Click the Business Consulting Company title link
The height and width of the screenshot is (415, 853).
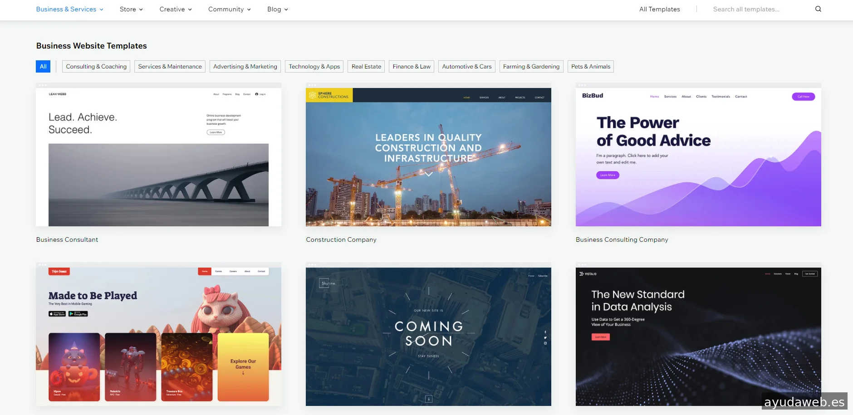[622, 239]
